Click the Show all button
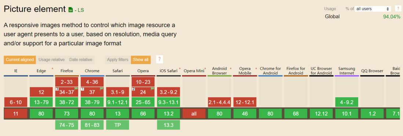This screenshot has width=403, height=136. (141, 60)
